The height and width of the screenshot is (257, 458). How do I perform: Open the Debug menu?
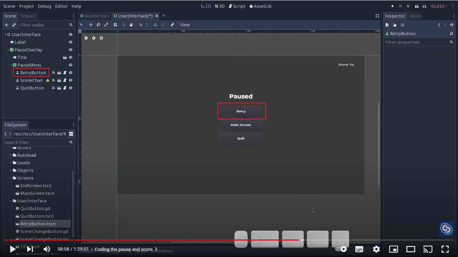tap(44, 6)
